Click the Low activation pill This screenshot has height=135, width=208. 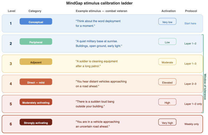167,41
